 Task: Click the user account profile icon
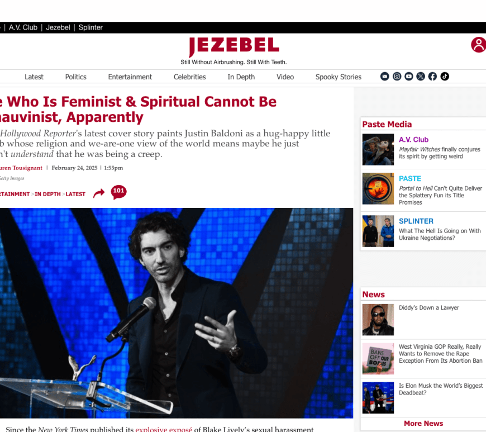click(x=478, y=45)
